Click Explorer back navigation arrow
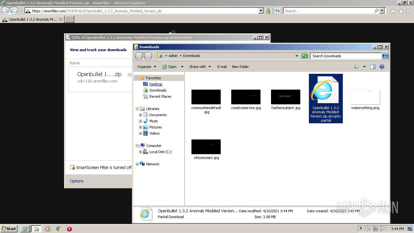Viewport: 414px width, 233px height. click(x=139, y=56)
